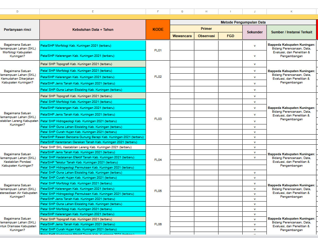Select column I header
Viewport: 318px width, 238px height.
coord(230,11)
